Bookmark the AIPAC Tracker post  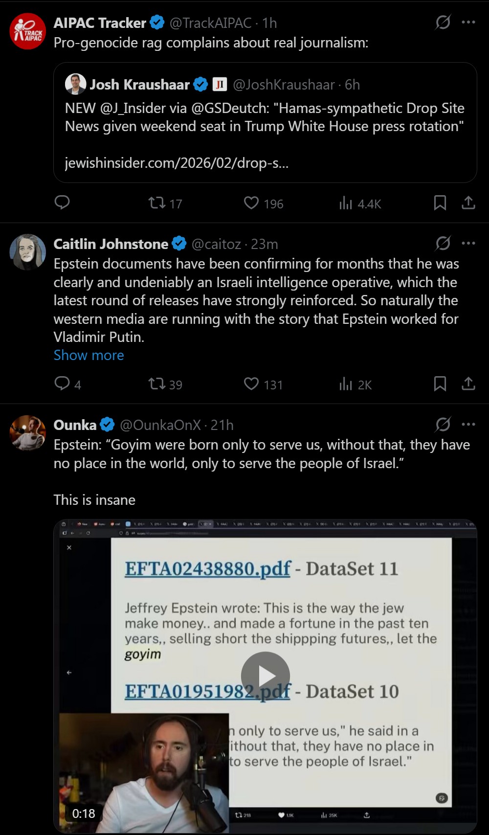pos(440,203)
